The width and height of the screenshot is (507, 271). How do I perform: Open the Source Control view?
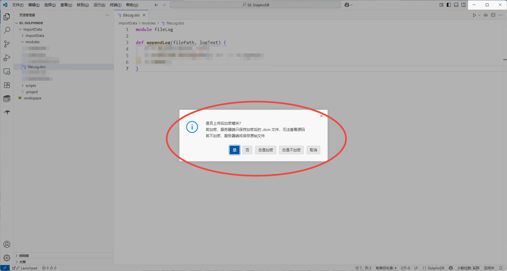coord(7,44)
